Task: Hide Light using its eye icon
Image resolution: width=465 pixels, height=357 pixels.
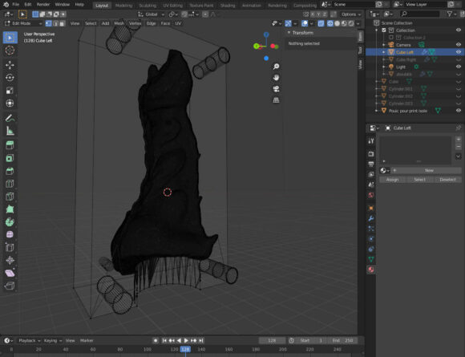Action: tap(459, 67)
